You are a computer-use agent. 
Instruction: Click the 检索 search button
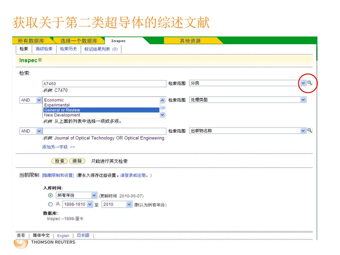click(59, 161)
